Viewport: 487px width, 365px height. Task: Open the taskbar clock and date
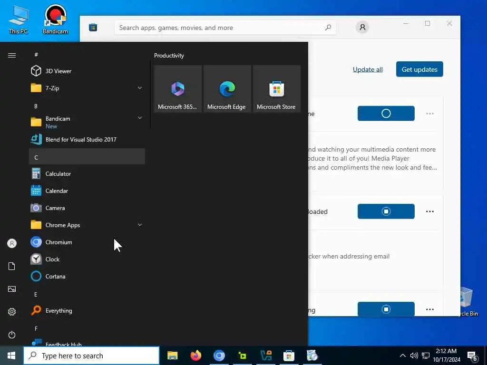click(x=446, y=355)
